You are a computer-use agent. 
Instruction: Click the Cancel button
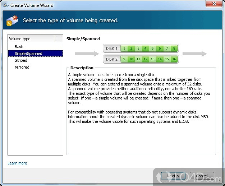click(202, 176)
